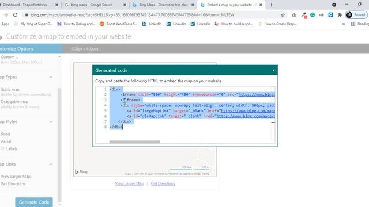Screen dimensions: 369x207
Task: Open the Paused profile button
Action: coord(356,15)
